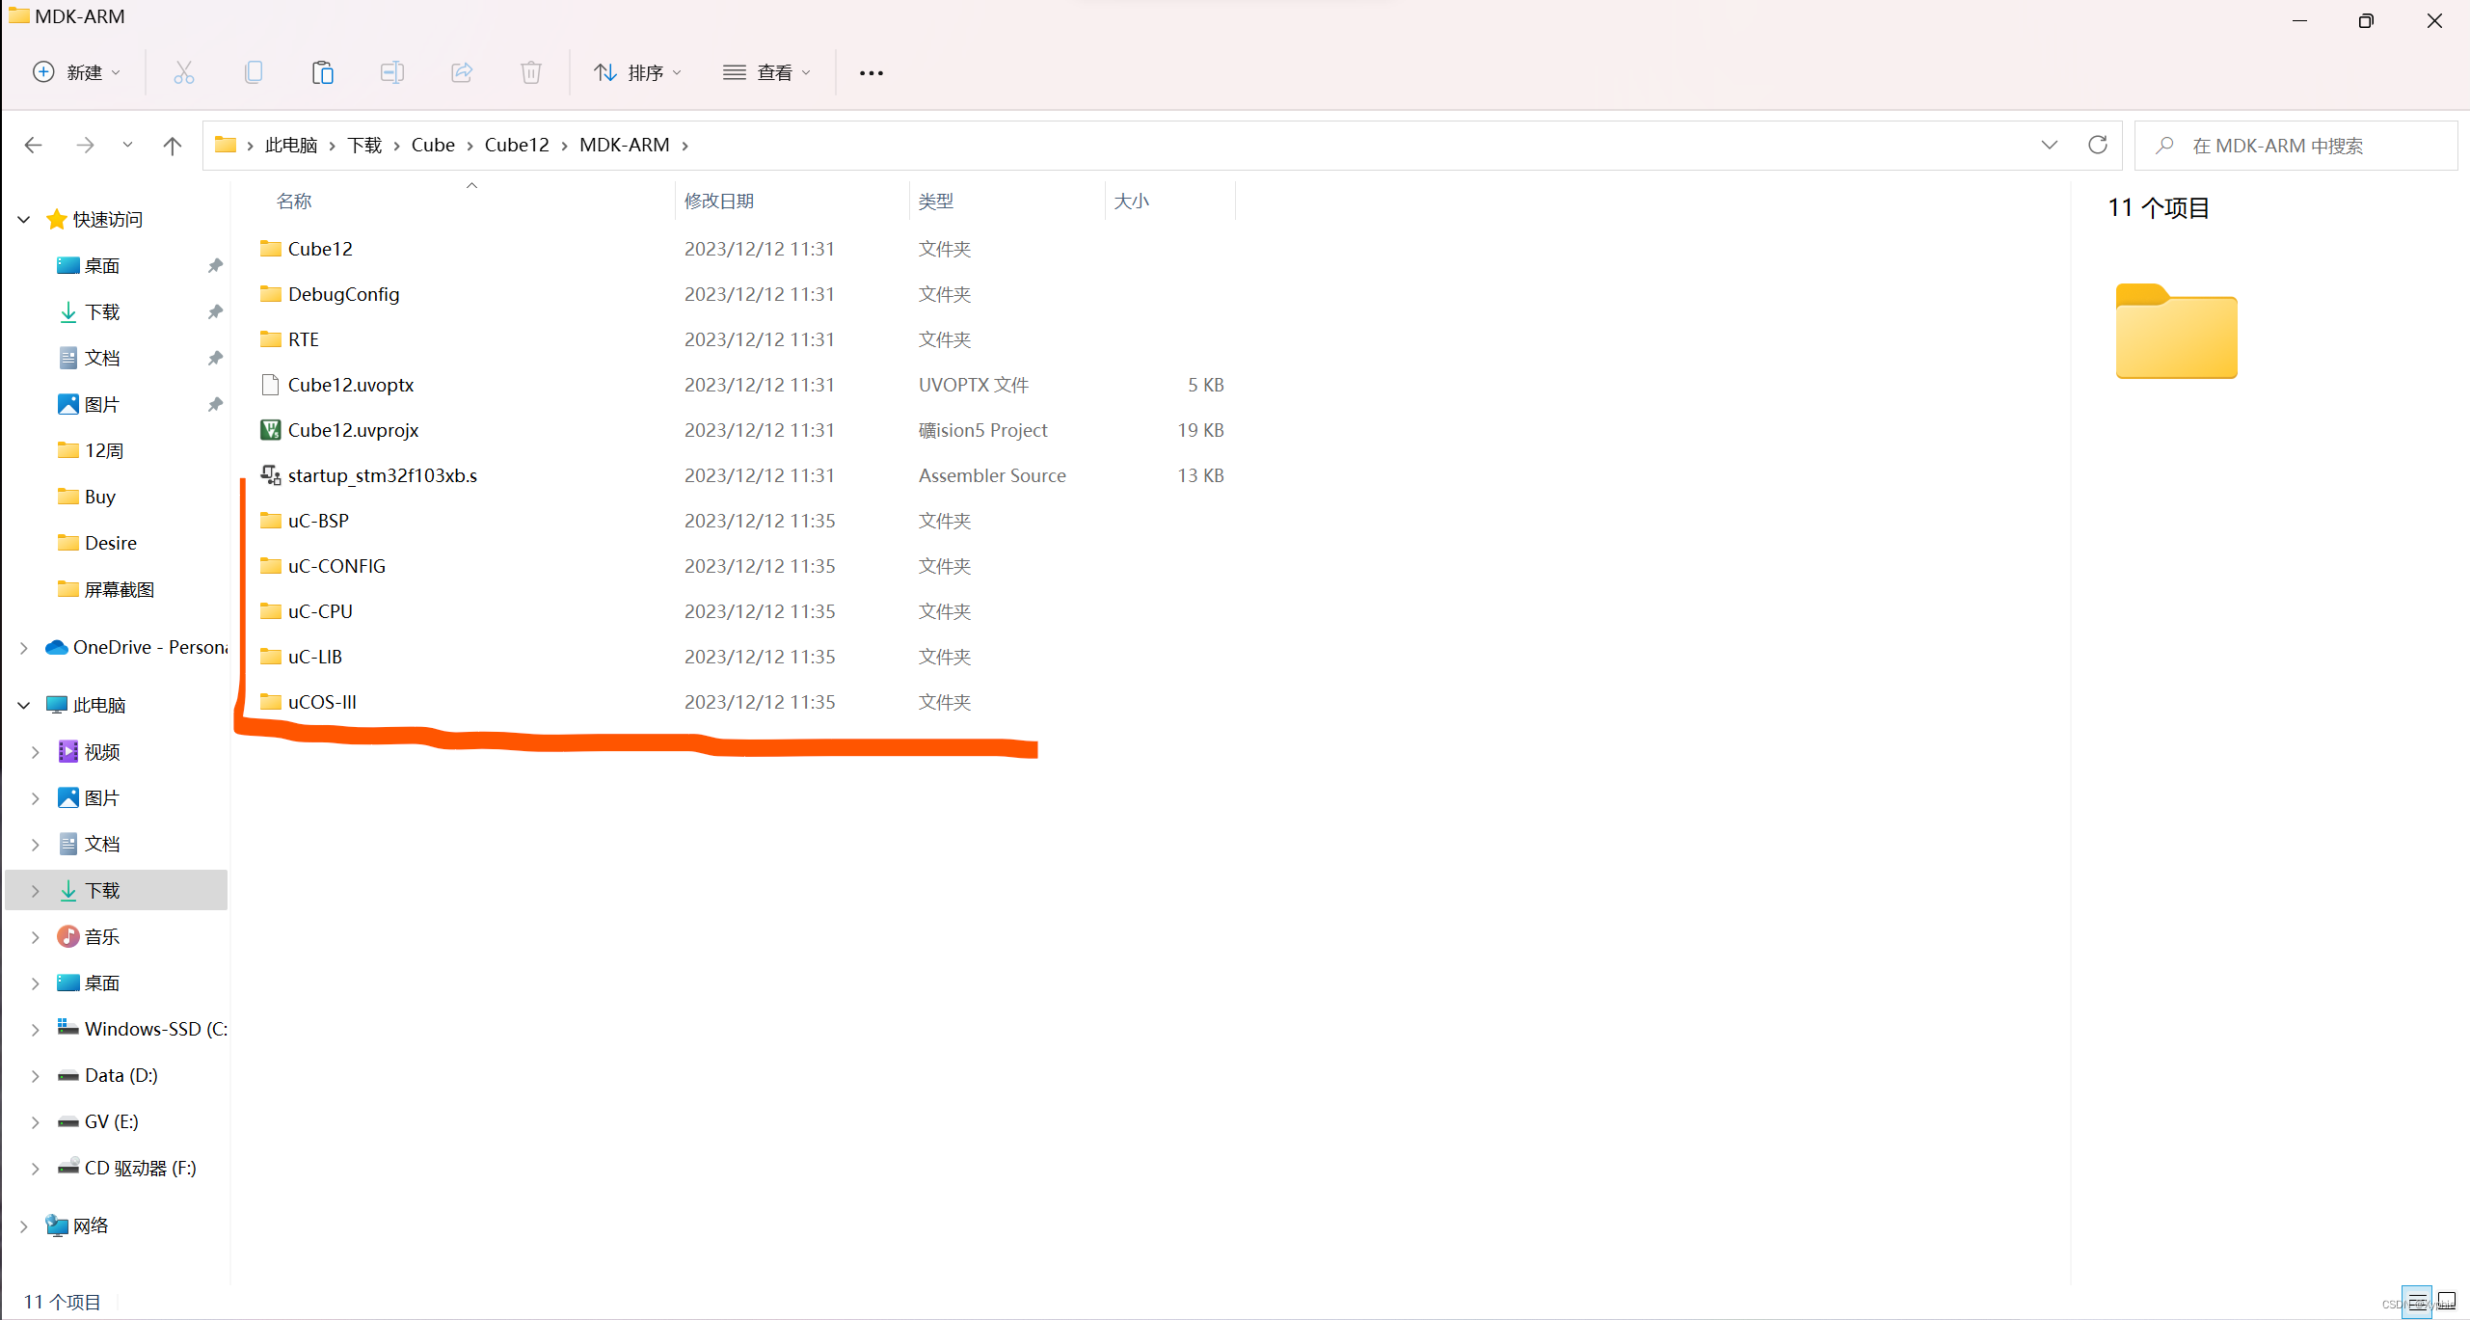The width and height of the screenshot is (2470, 1320).
Task: Click Cube in the breadcrumb path
Action: coord(433,145)
